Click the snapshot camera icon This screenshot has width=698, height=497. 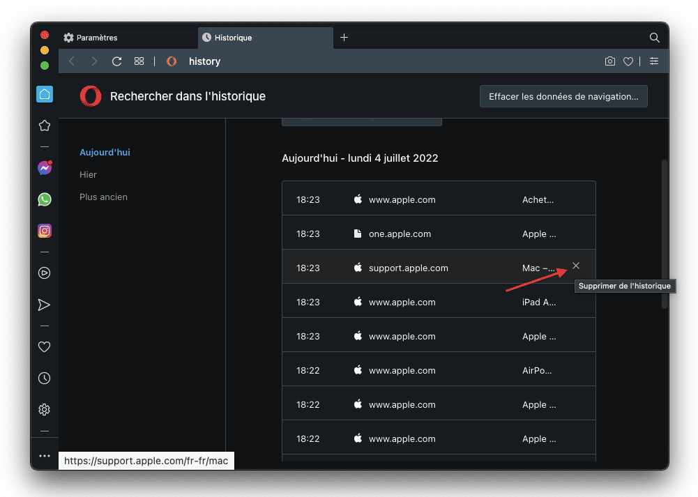pyautogui.click(x=610, y=61)
